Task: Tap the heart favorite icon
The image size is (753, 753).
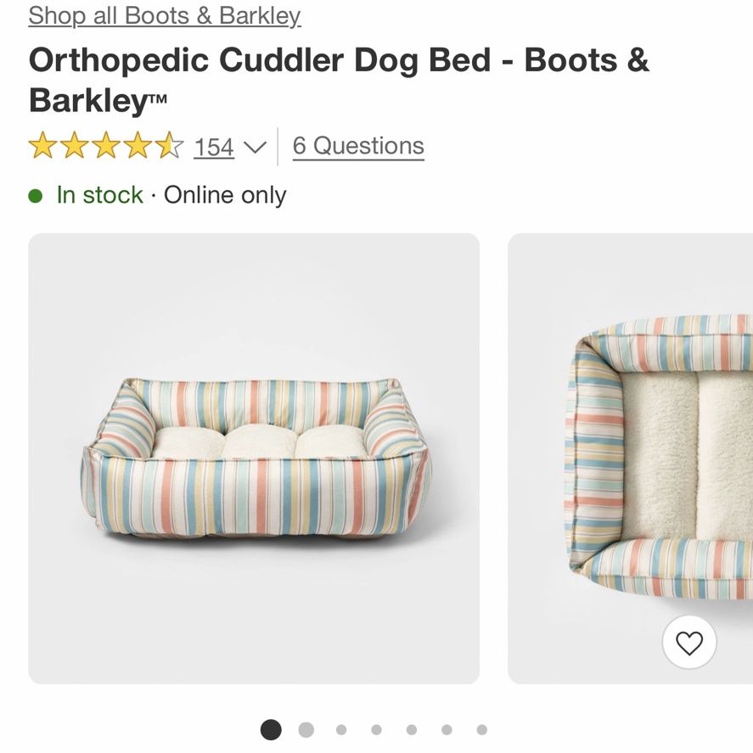Action: 689,643
